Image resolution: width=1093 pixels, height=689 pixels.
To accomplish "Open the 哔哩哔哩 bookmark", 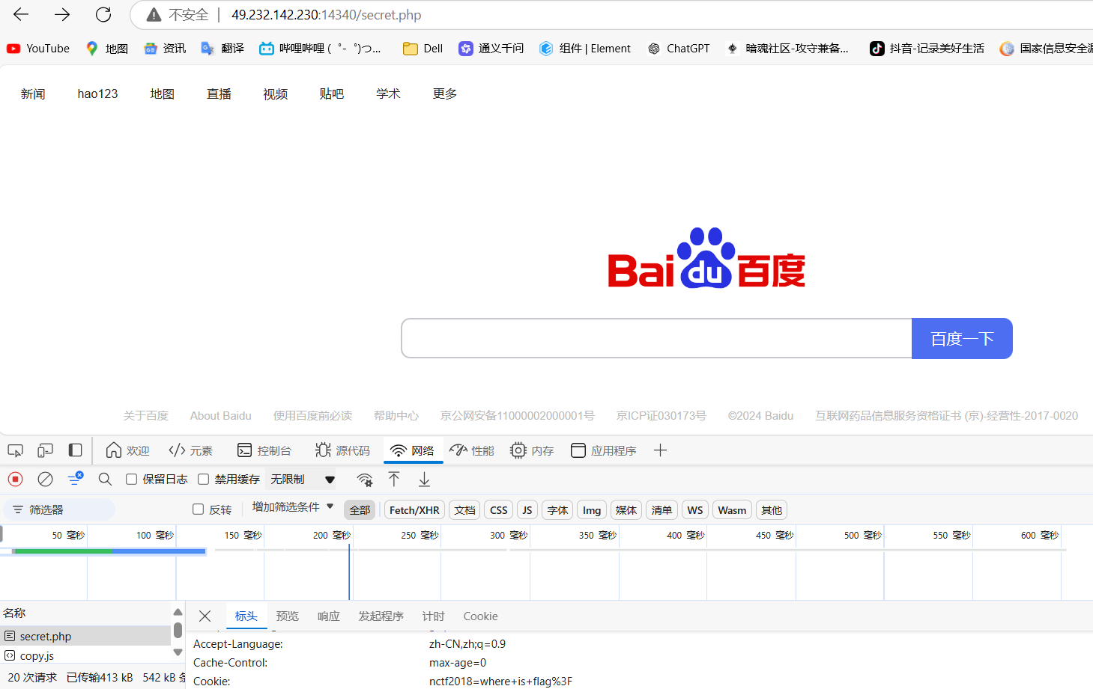I will click(x=320, y=49).
